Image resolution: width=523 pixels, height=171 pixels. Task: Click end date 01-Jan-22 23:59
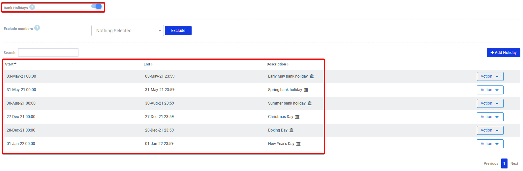click(159, 144)
